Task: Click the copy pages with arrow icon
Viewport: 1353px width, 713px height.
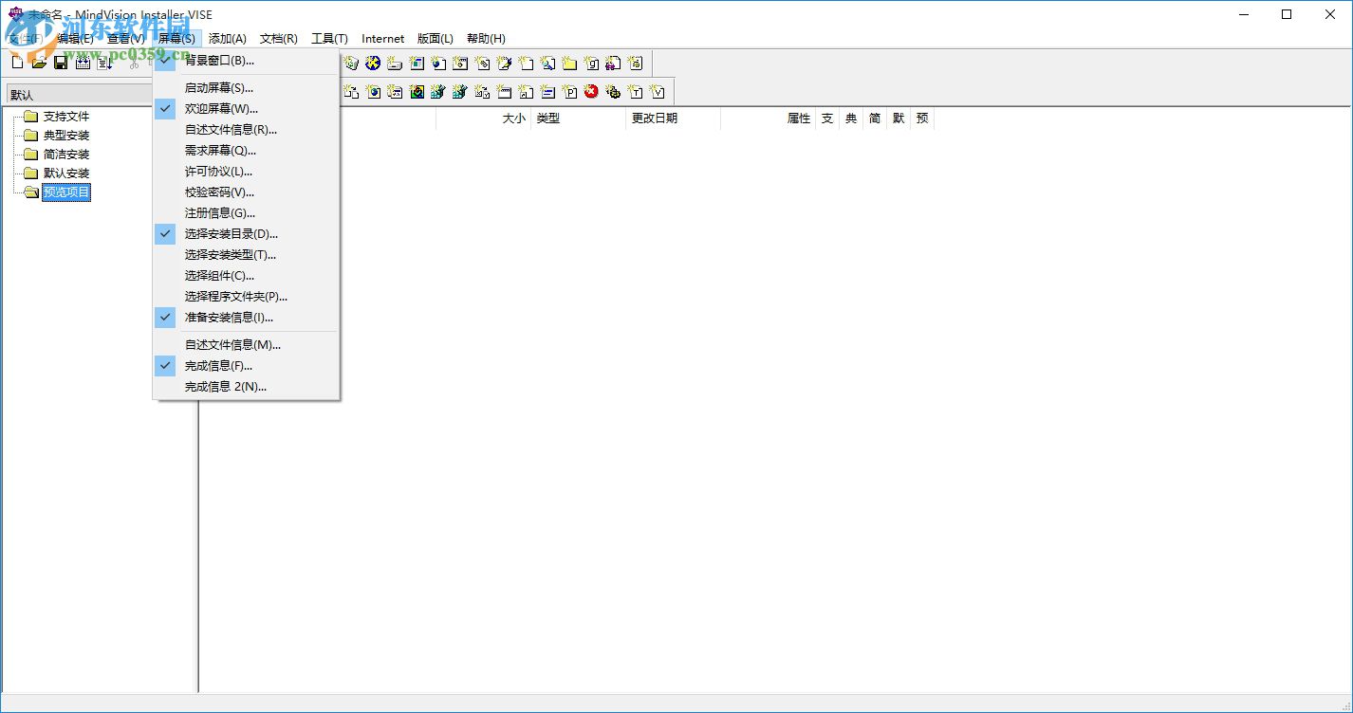Action: pyautogui.click(x=350, y=92)
